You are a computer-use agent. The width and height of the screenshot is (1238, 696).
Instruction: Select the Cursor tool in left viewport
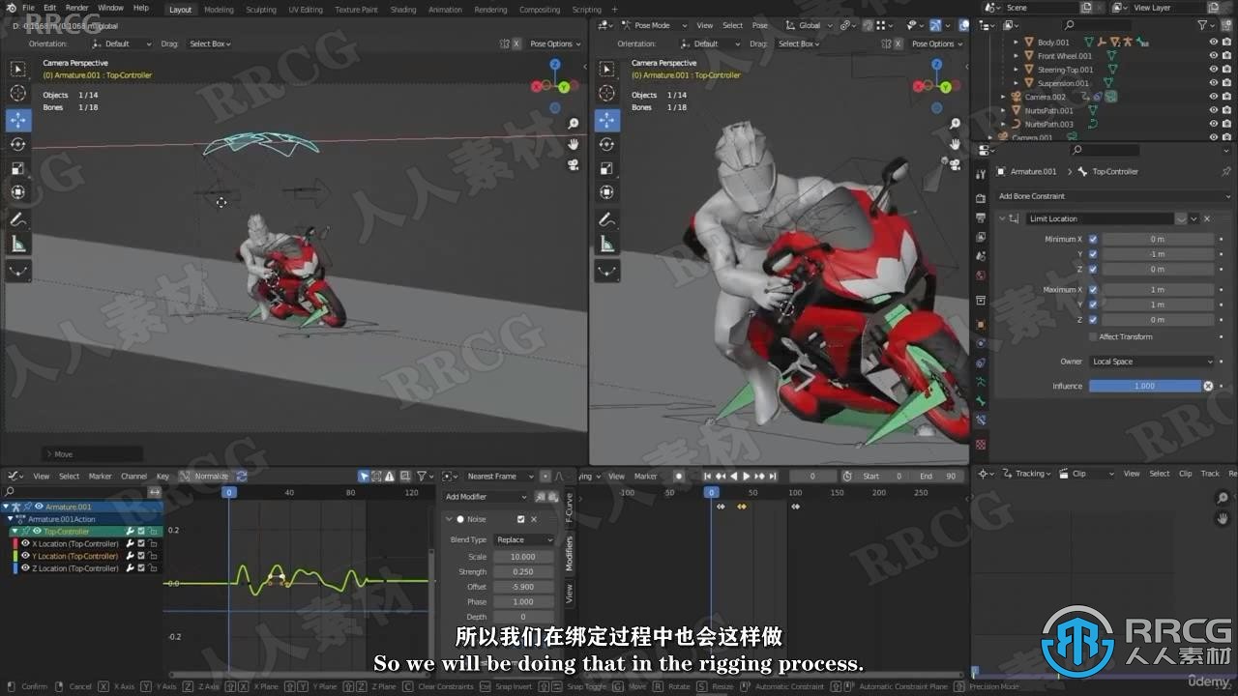point(18,93)
